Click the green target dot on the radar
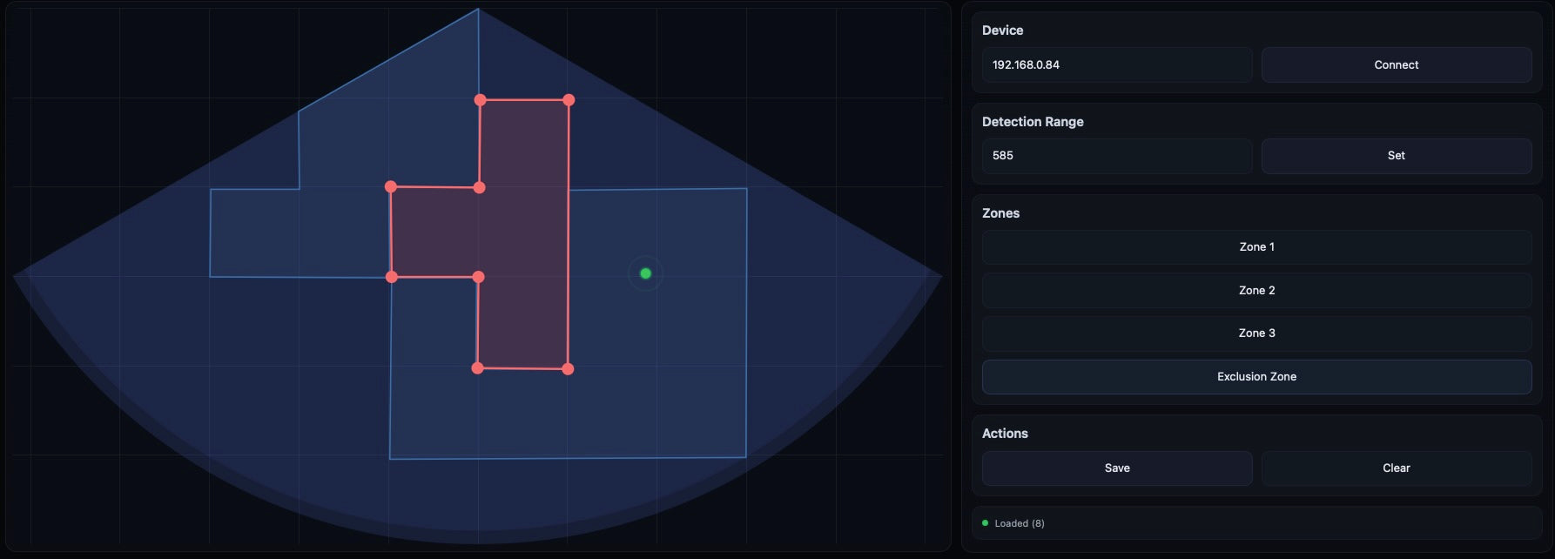 645,273
